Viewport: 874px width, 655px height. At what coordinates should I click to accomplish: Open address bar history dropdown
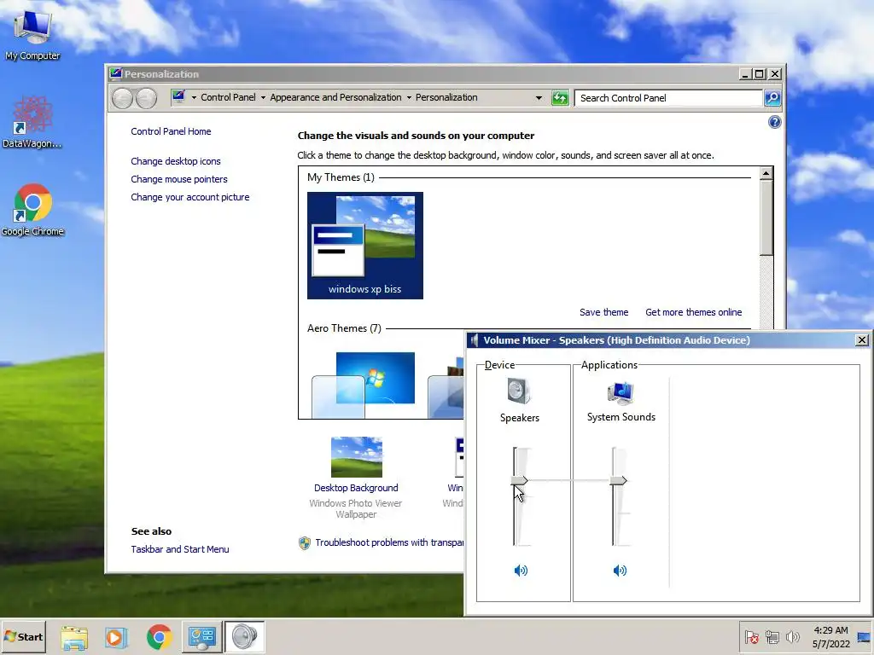coord(539,98)
